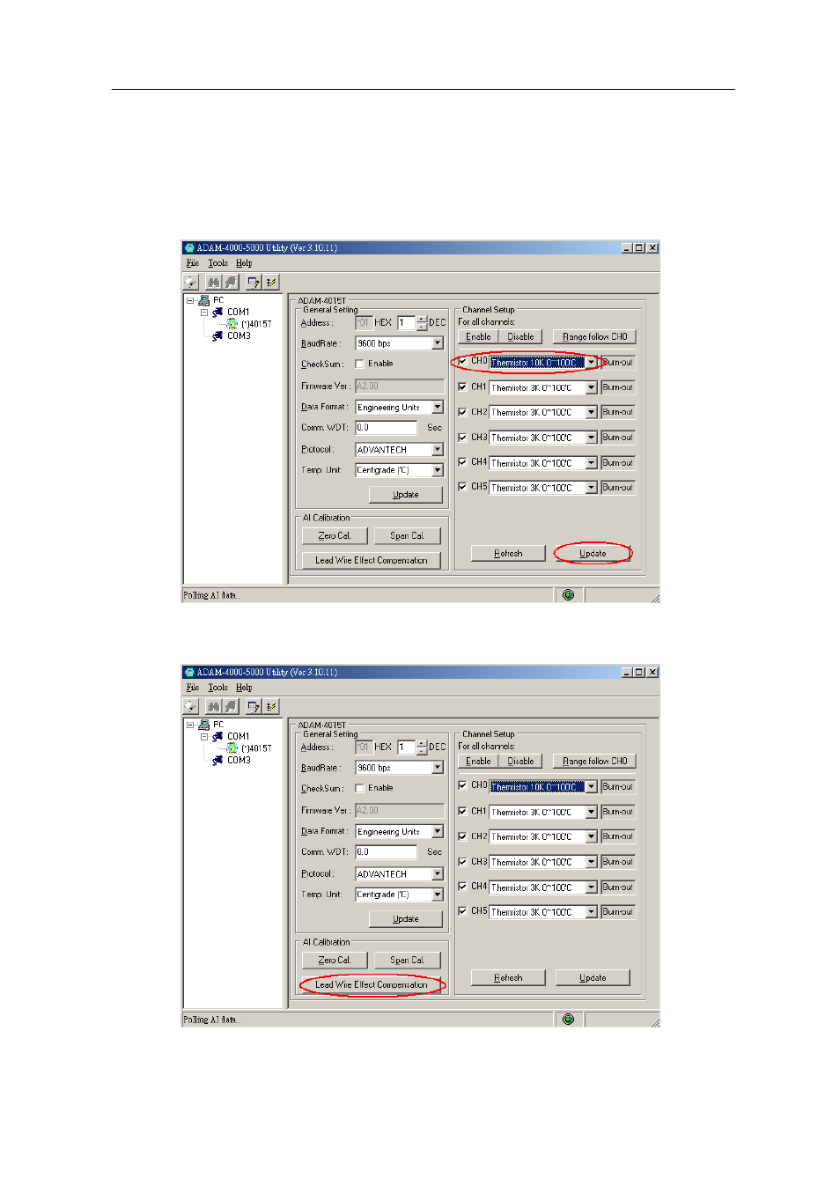
Task: Click the last toolbar icon with lightning in upper window
Action: [271, 283]
